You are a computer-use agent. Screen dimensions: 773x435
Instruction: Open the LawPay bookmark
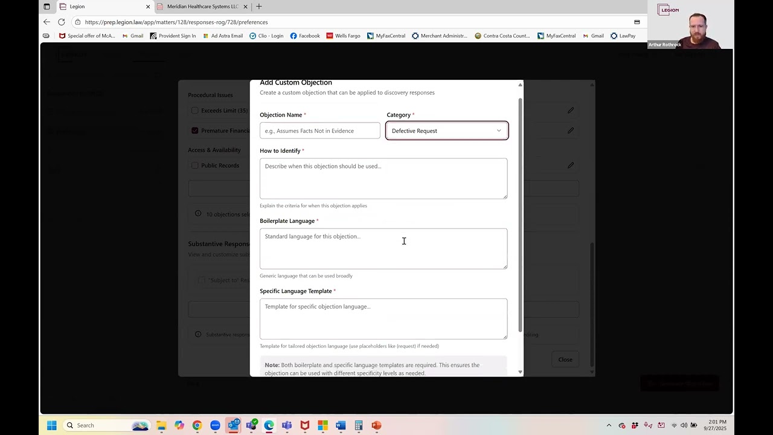point(623,36)
